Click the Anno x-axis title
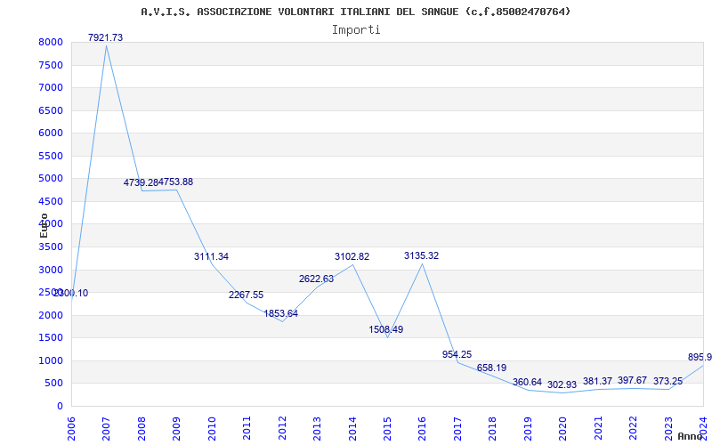 tap(691, 436)
